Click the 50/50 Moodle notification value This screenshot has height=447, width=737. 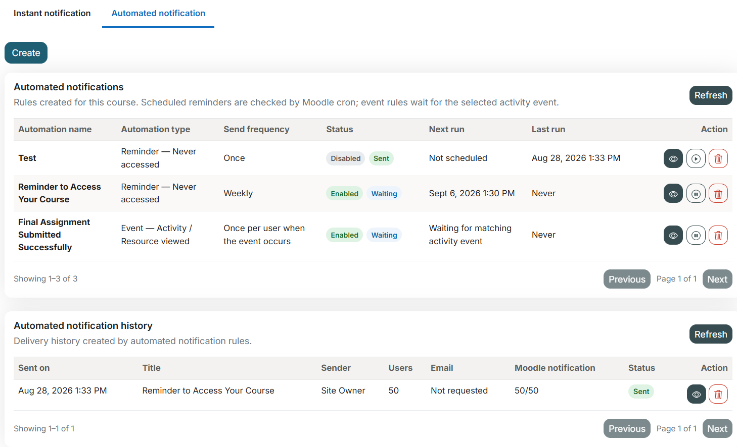point(526,390)
